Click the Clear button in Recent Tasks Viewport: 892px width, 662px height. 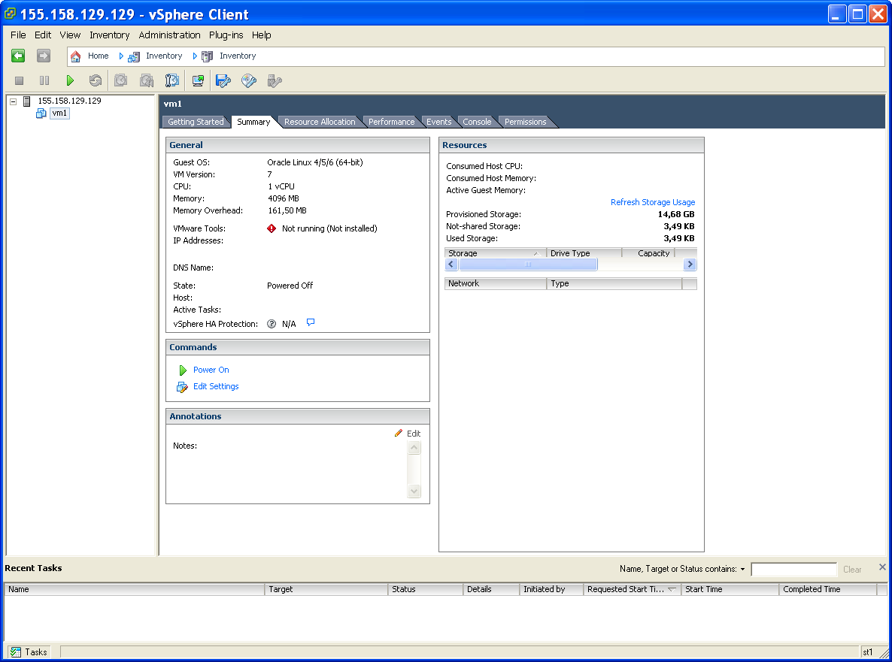click(x=851, y=570)
